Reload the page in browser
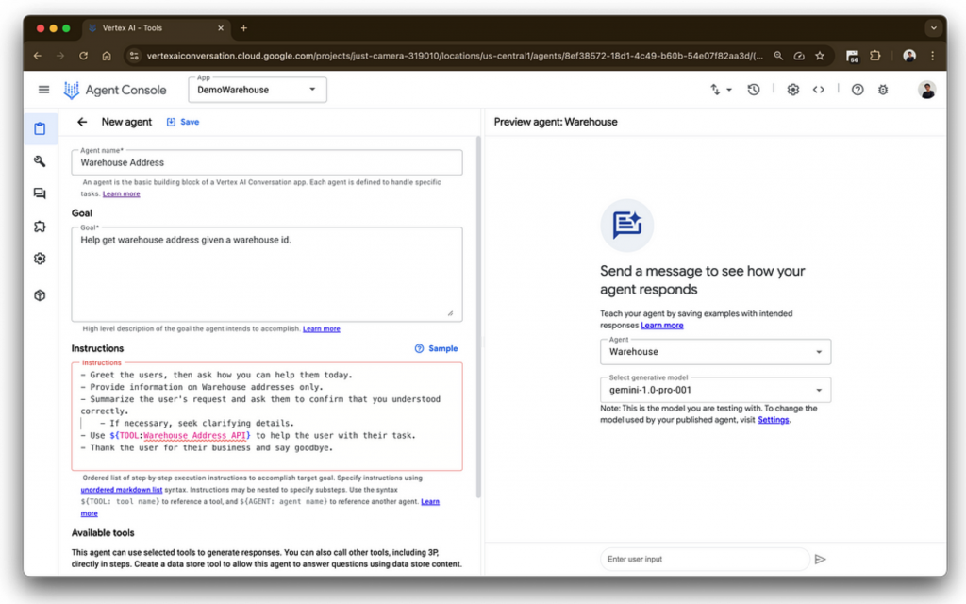Screen dimensions: 966x604 coord(83,56)
